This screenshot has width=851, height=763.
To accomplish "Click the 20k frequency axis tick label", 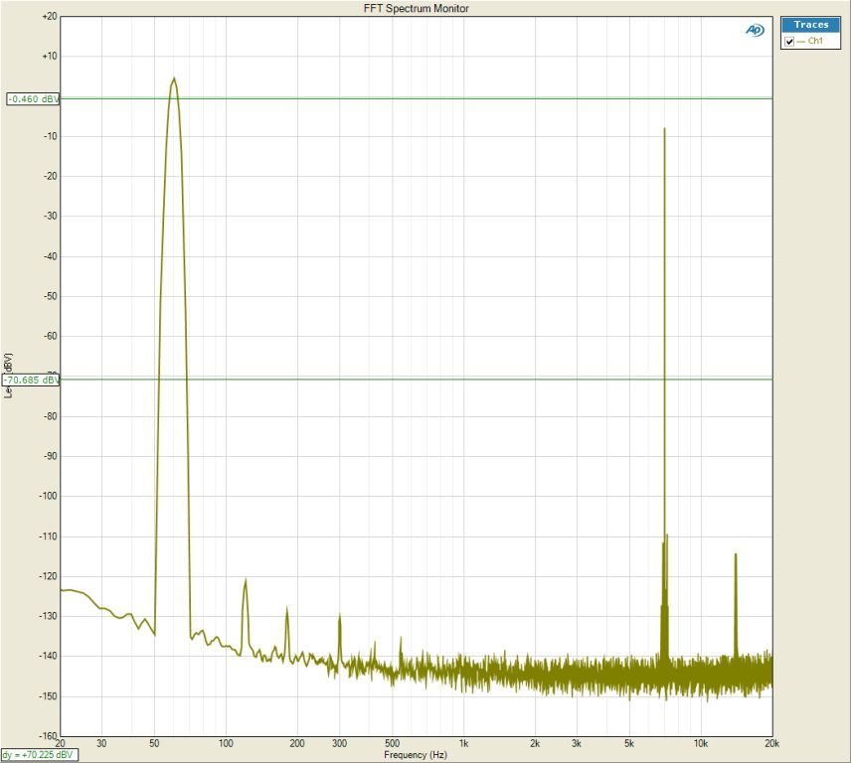I will [x=771, y=743].
